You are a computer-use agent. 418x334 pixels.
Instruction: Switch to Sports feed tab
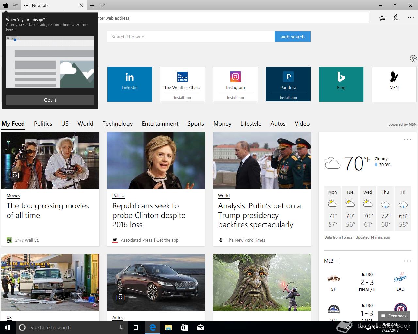tap(196, 124)
